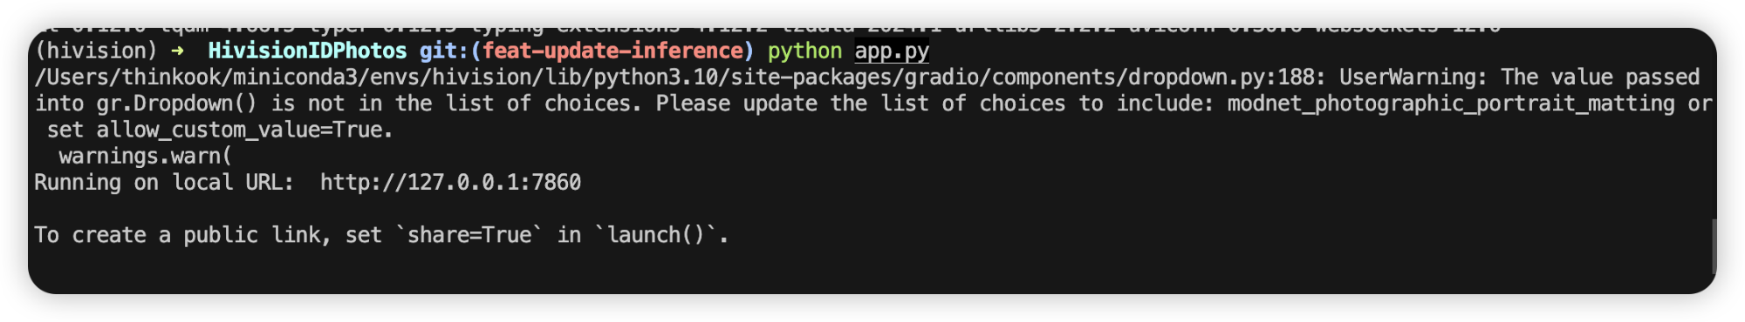Image resolution: width=1745 pixels, height=322 pixels.
Task: Click the "Running on local URL:" text
Action: pos(164,182)
